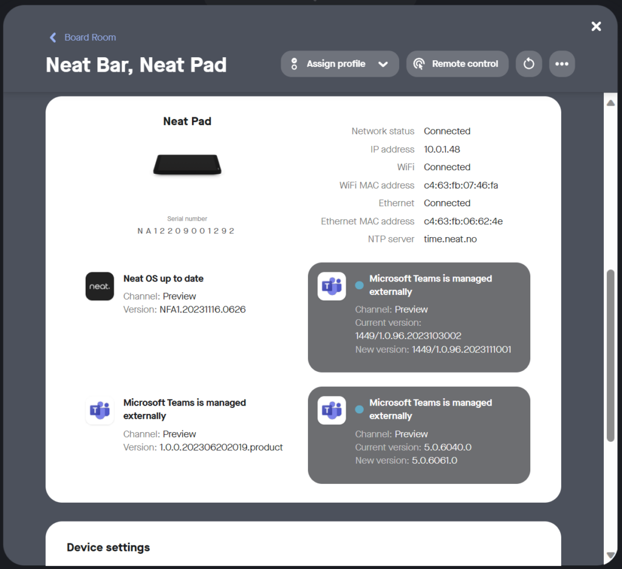This screenshot has height=569, width=622.
Task: Click new version 1449/1.0.96.2023111001
Action: 462,350
